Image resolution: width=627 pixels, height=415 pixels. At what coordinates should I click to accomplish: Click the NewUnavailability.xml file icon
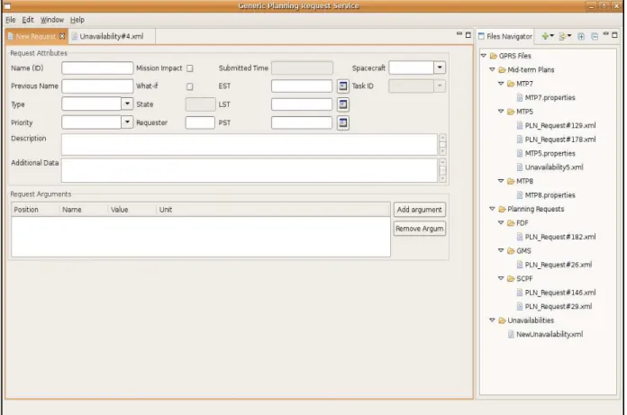(511, 335)
